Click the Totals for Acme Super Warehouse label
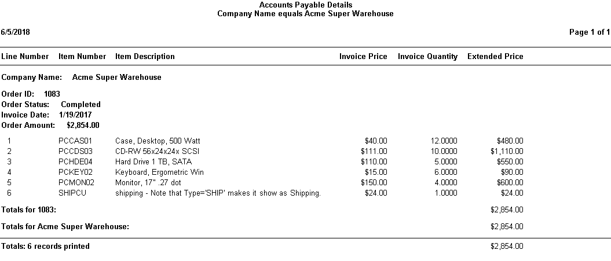The width and height of the screenshot is (611, 261). coord(65,227)
